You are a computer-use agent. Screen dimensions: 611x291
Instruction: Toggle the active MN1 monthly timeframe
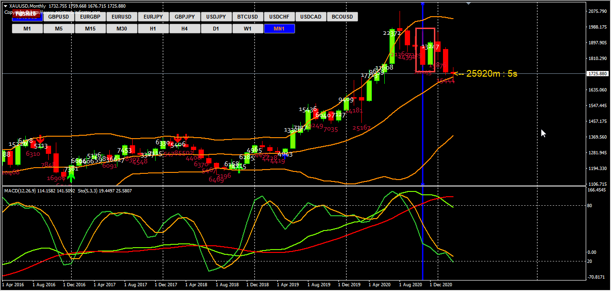pos(279,28)
